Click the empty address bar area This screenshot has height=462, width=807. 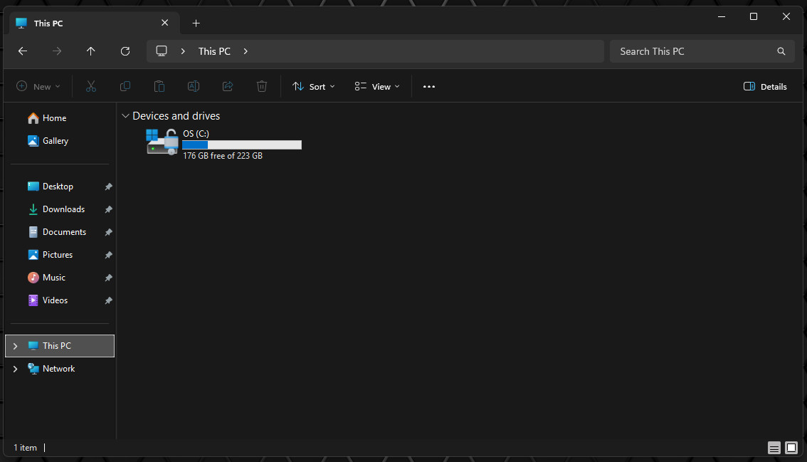coord(427,51)
